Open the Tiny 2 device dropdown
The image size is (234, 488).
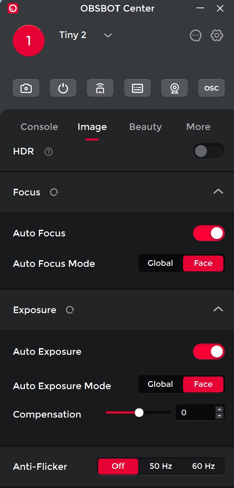(108, 35)
